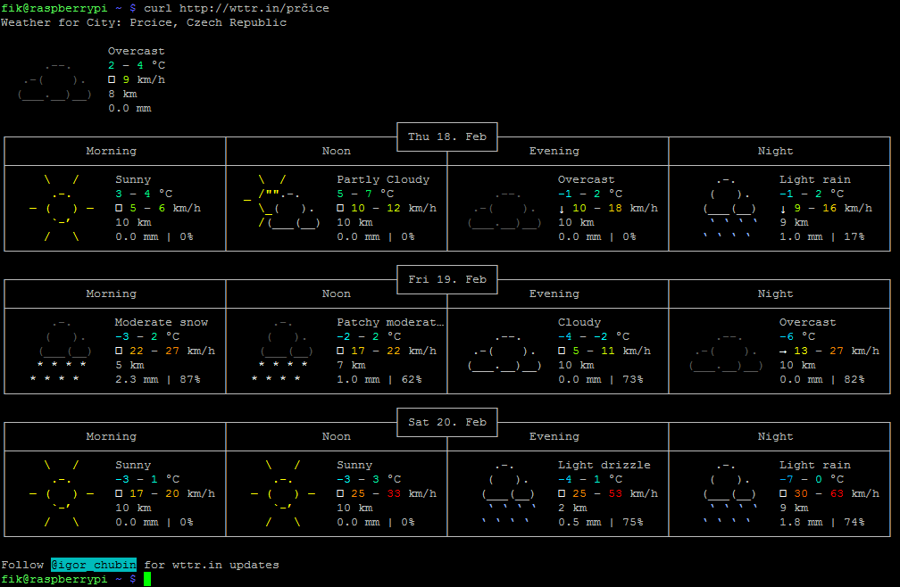Image resolution: width=900 pixels, height=587 pixels.
Task: Click the Thursday night Light rain icon
Action: [730, 208]
